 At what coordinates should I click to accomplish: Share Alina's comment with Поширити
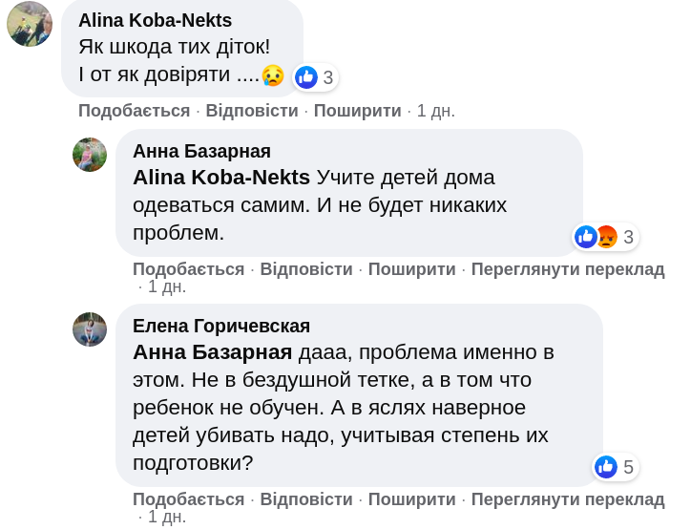click(x=357, y=111)
